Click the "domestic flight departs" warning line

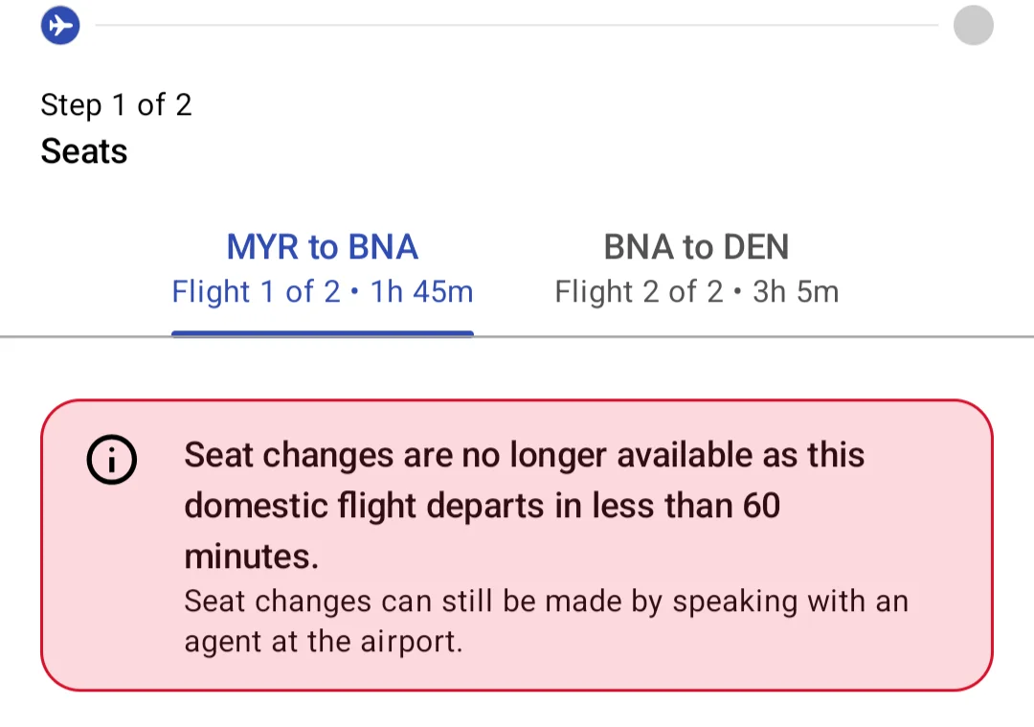(482, 505)
